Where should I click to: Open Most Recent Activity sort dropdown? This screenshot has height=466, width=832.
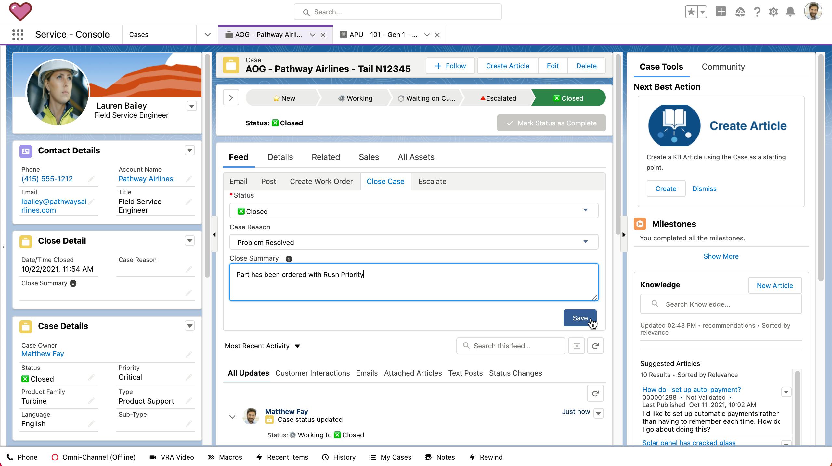(262, 346)
